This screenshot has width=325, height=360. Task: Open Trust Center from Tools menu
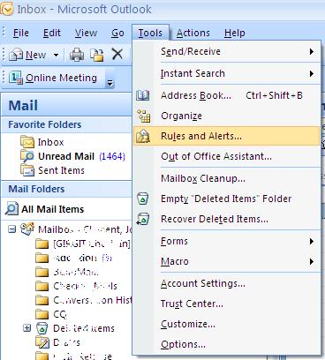[226, 304]
